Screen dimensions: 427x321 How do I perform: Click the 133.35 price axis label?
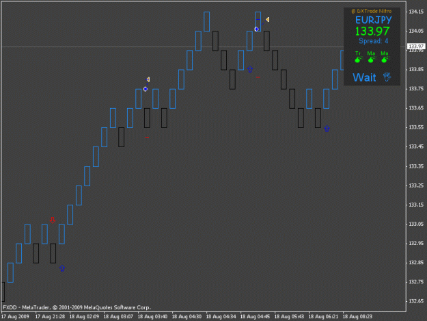point(416,166)
